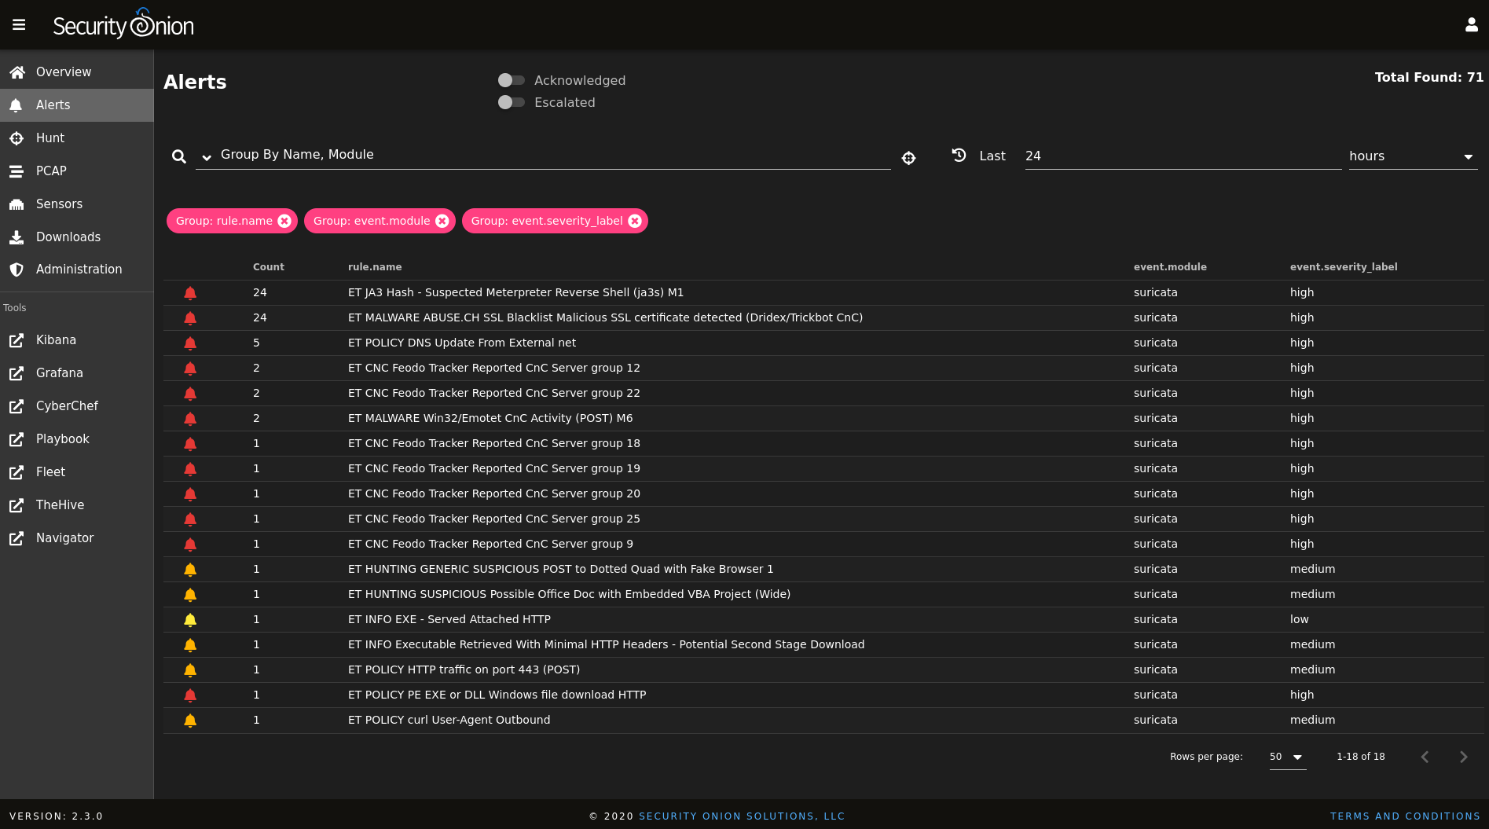The image size is (1489, 829).
Task: Open the hamburger navigation menu
Action: (x=18, y=24)
